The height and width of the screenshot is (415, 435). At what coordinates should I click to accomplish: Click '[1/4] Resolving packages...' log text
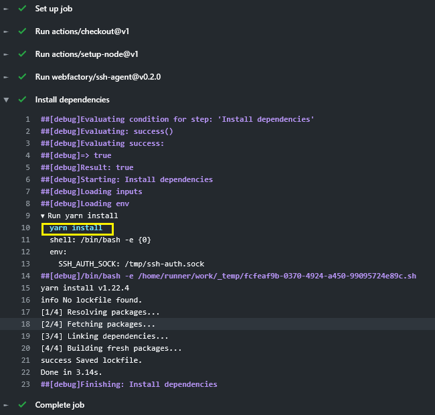coord(100,313)
